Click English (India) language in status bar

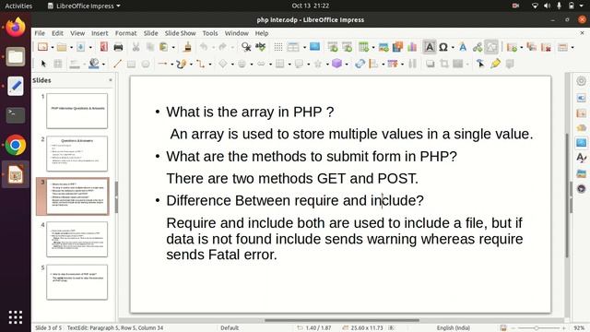point(453,328)
